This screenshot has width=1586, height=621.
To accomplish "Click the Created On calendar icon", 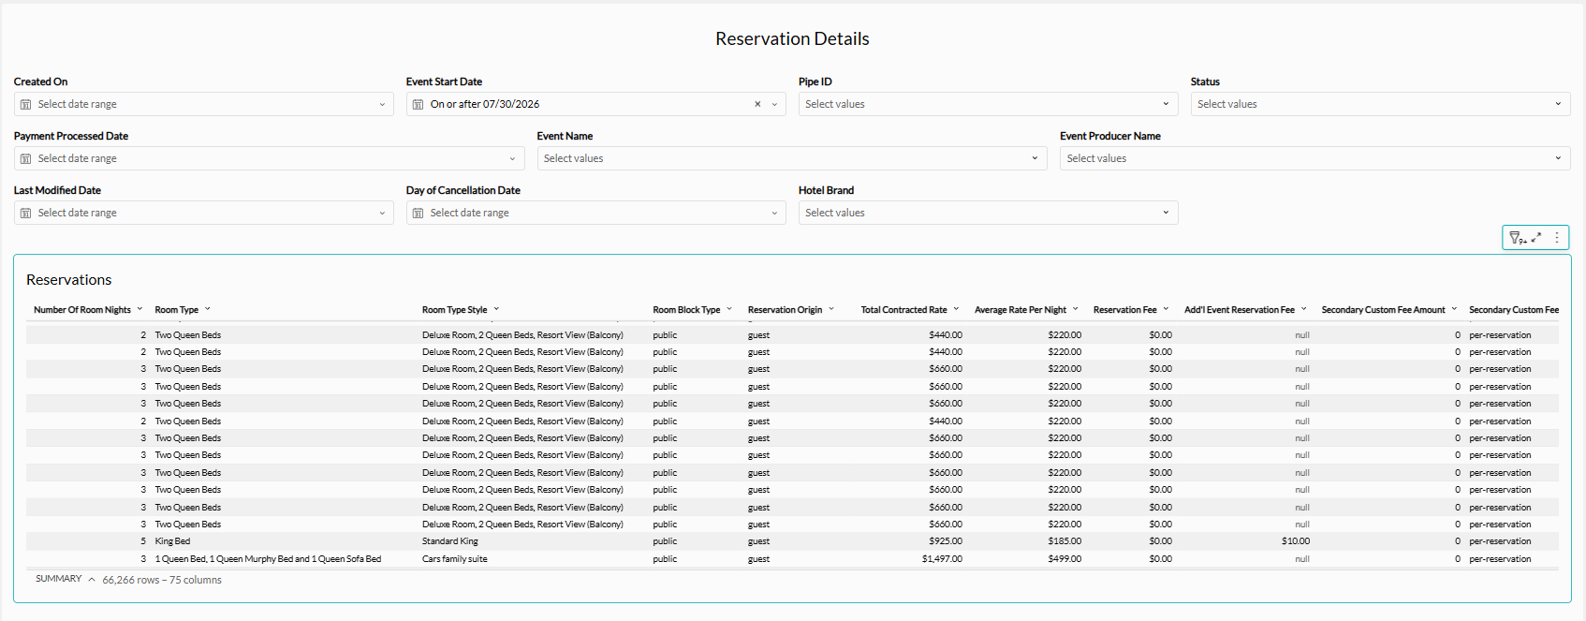I will 25,104.
